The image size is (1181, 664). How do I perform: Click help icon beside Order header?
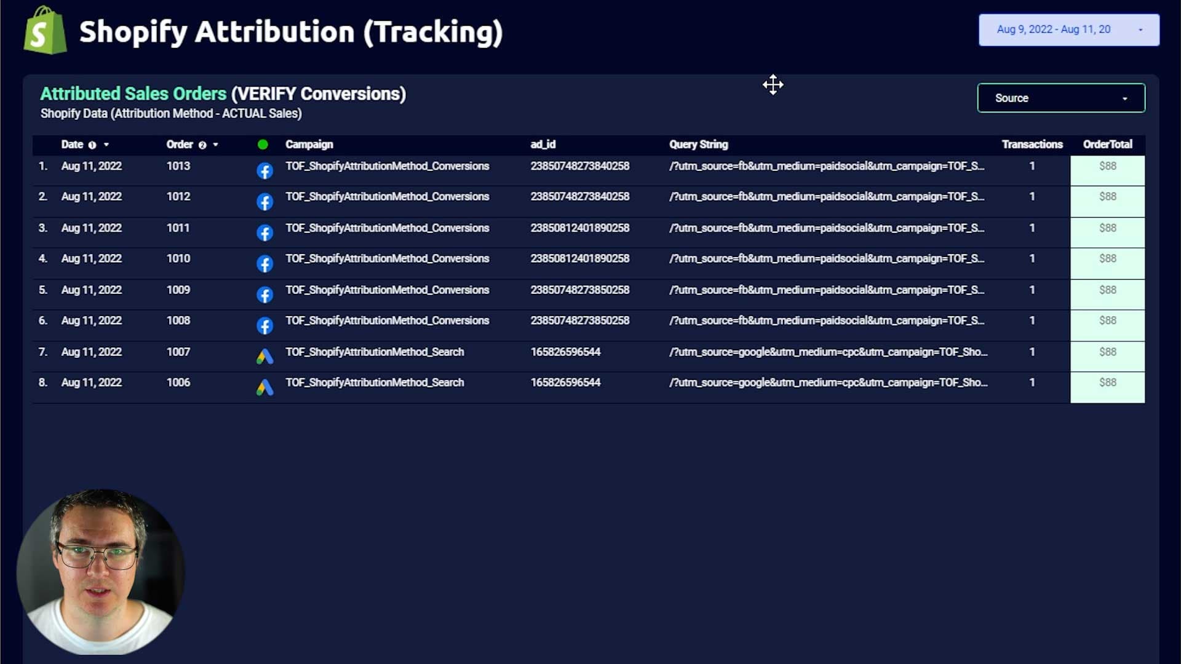tap(202, 145)
